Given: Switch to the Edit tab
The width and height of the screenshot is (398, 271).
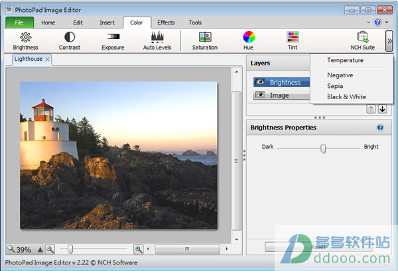Looking at the screenshot, I should click(78, 22).
